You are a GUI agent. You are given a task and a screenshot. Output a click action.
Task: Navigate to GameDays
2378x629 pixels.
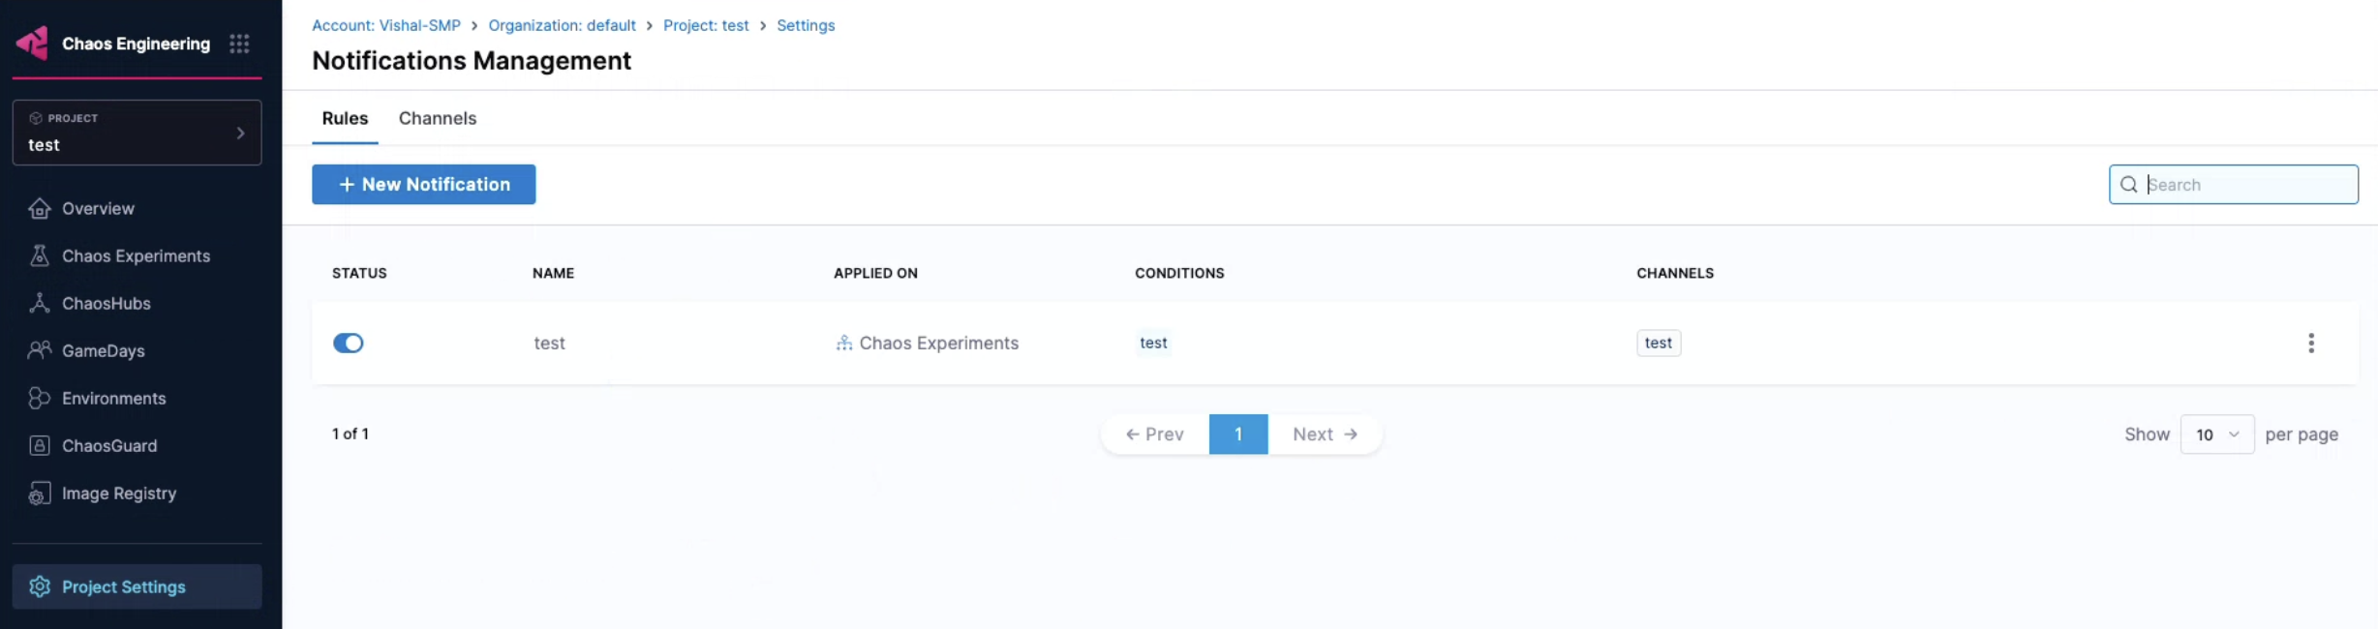[103, 351]
